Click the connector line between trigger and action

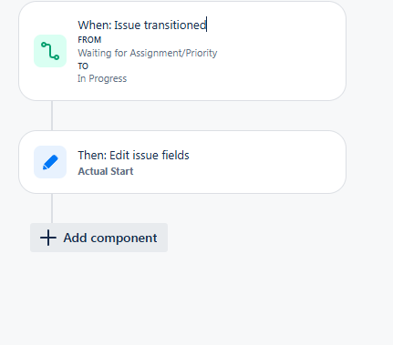pyautogui.click(x=52, y=116)
